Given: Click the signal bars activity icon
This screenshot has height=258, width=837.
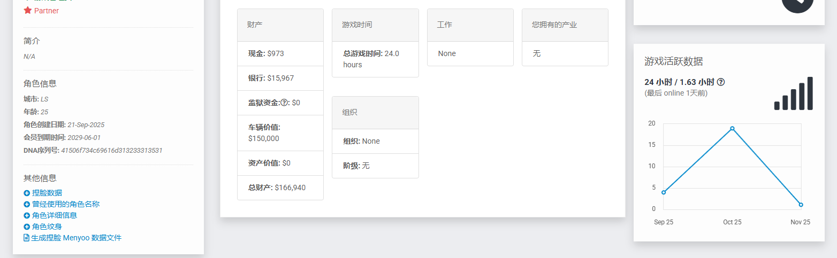Looking at the screenshot, I should (793, 94).
